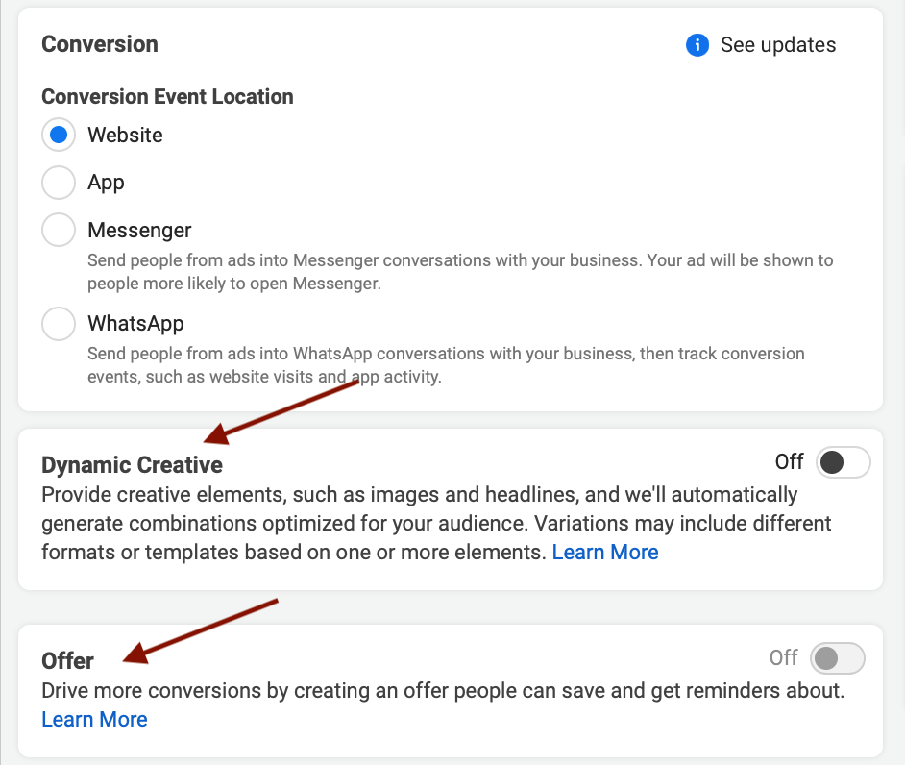Click the Off label beside Dynamic Creative toggle
Screen dimensions: 905x765
pyautogui.click(x=789, y=462)
